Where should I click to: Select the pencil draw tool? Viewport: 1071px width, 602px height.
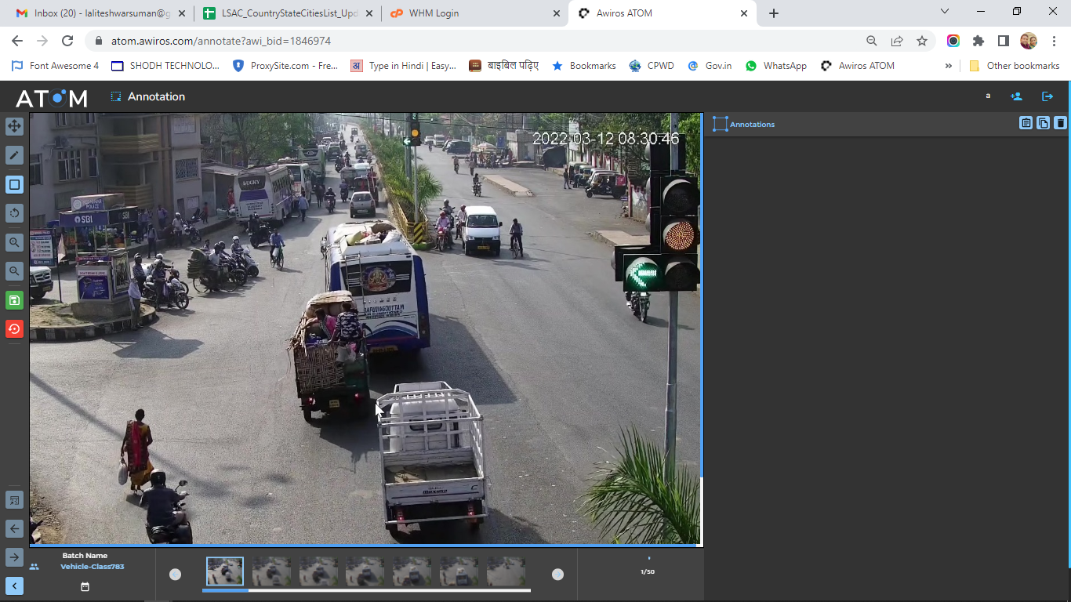[14, 155]
